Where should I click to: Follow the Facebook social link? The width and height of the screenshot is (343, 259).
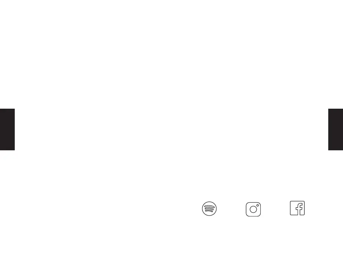click(297, 209)
